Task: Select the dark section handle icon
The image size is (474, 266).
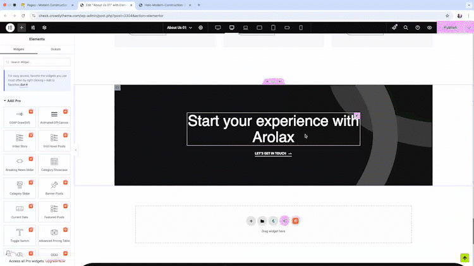Action: tap(118, 88)
